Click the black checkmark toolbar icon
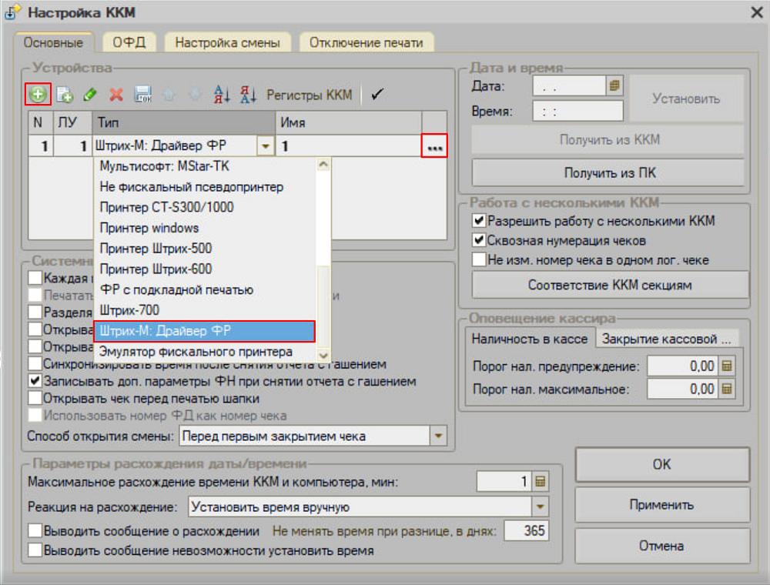This screenshot has width=770, height=585. (x=377, y=95)
